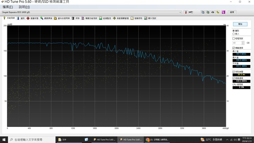Click the volume speaker icon in tray
Viewport: 254px width, 143px height.
click(235, 140)
